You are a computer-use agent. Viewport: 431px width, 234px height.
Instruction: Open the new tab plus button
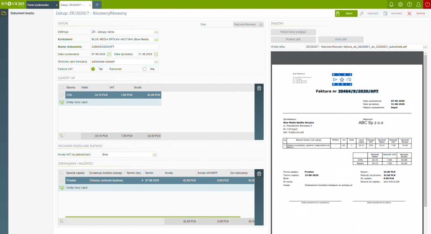[x=97, y=5]
